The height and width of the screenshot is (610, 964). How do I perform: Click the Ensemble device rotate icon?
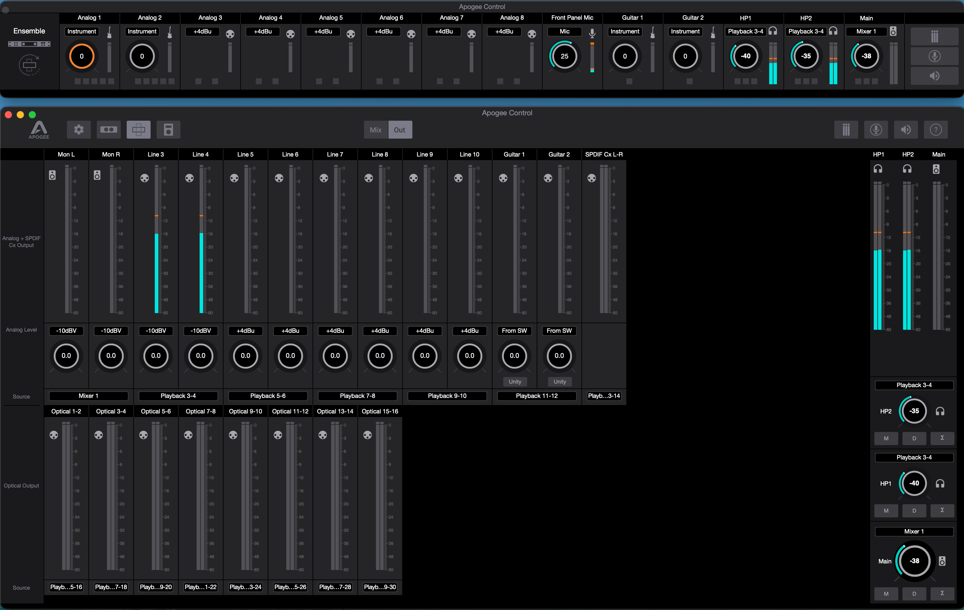click(29, 65)
